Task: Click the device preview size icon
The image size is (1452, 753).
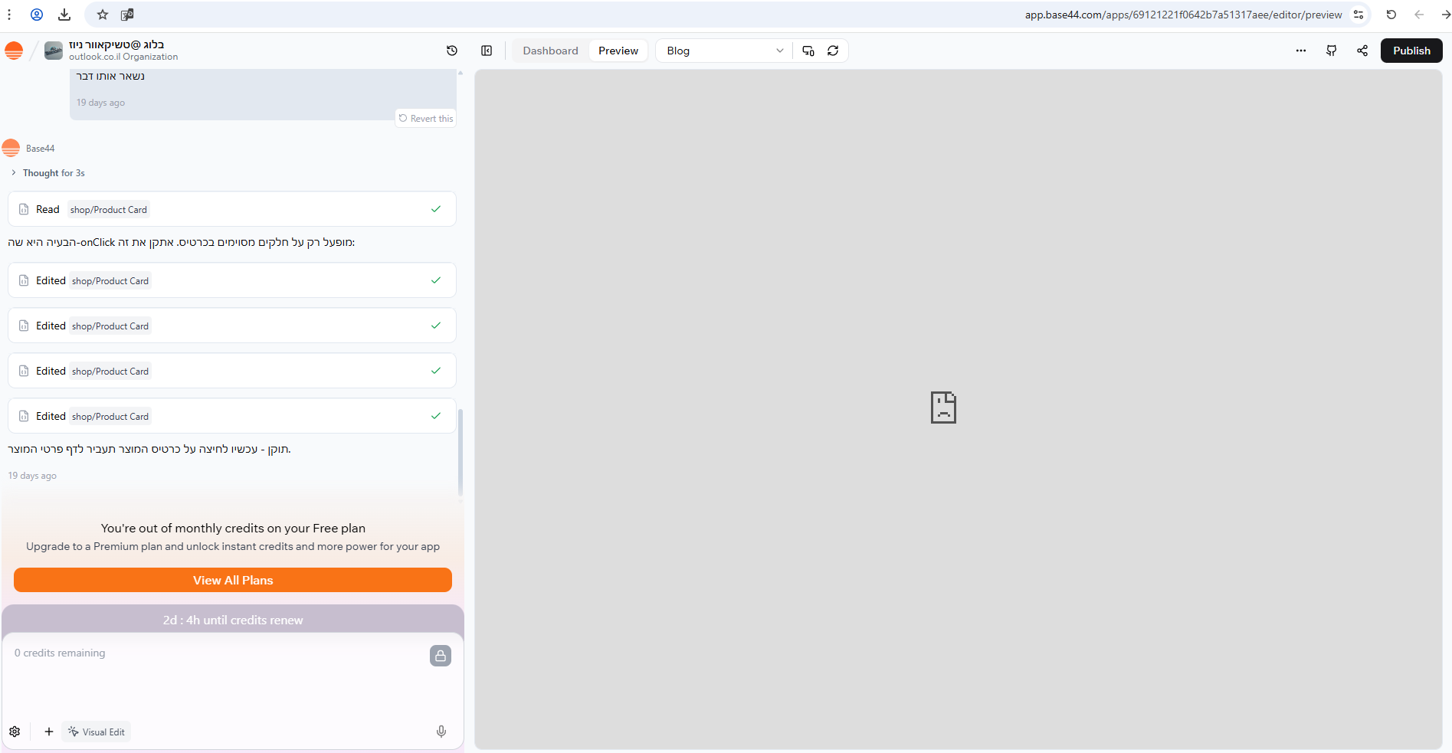Action: click(x=808, y=51)
